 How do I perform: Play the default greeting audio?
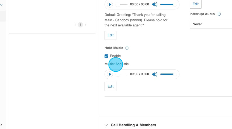pos(110,5)
